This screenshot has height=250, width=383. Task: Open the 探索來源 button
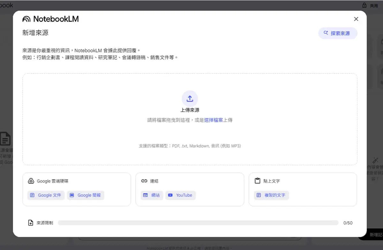pyautogui.click(x=338, y=33)
